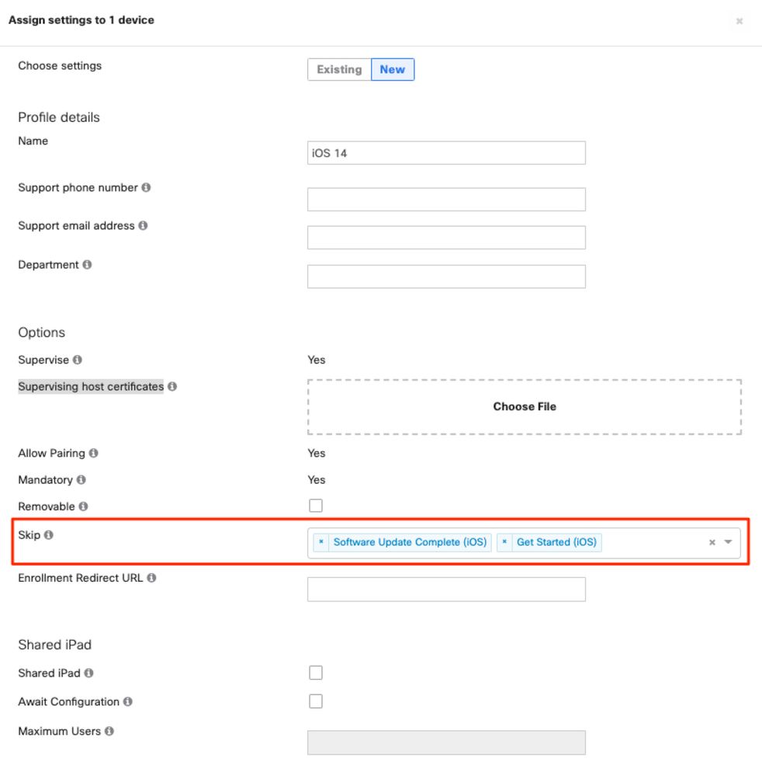This screenshot has width=762, height=776.
Task: Expand the Skip dropdown arrow
Action: click(729, 542)
